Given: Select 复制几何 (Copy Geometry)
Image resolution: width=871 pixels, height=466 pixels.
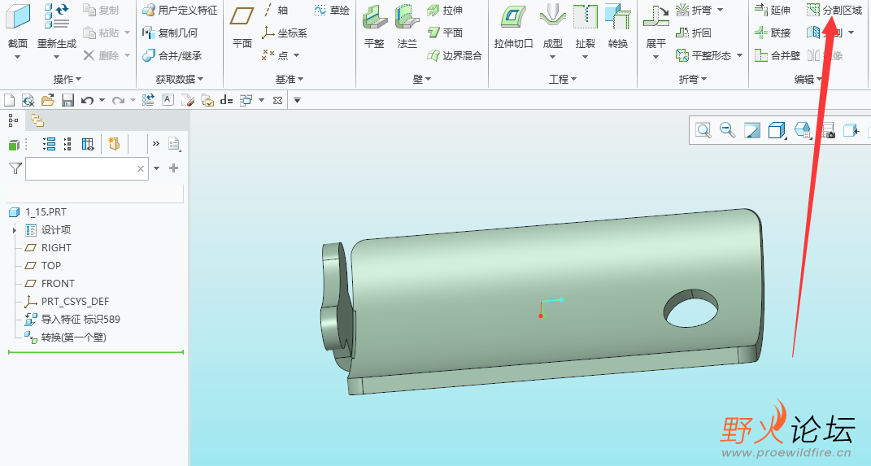Looking at the screenshot, I should pyautogui.click(x=170, y=33).
